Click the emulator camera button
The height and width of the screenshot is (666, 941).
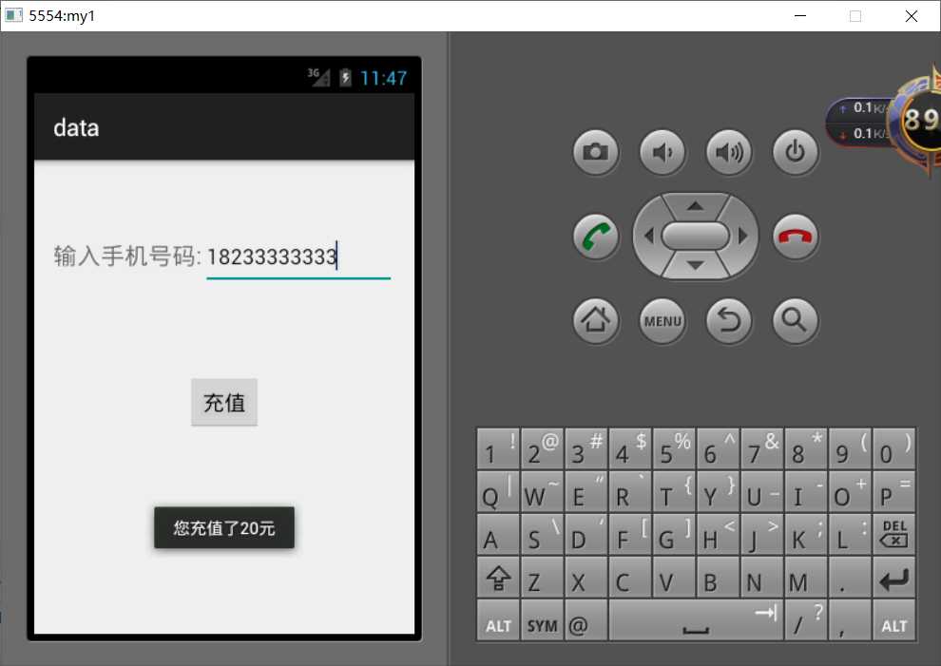595,152
